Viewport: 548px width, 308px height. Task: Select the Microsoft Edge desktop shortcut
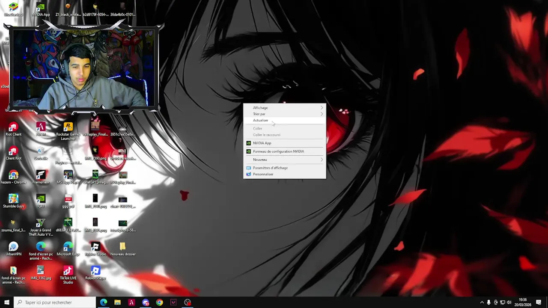point(68,249)
